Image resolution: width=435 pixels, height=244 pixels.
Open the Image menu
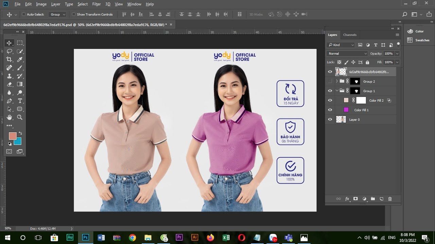pyautogui.click(x=41, y=4)
